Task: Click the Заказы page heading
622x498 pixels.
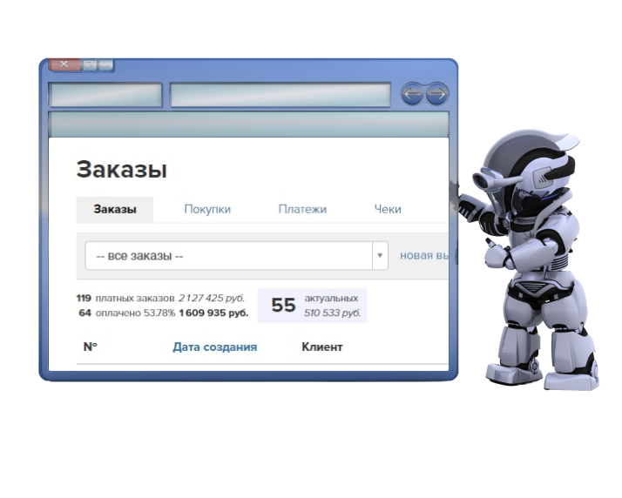Action: [x=122, y=170]
